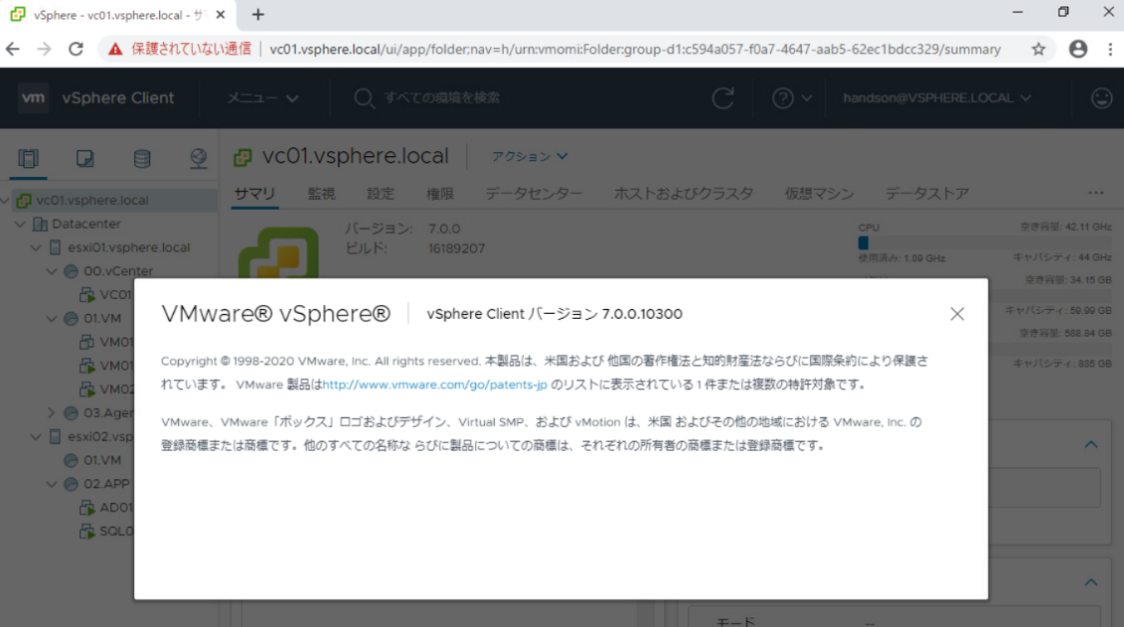Click the global search magnifier icon
Screen dimensions: 1124x627
[364, 98]
